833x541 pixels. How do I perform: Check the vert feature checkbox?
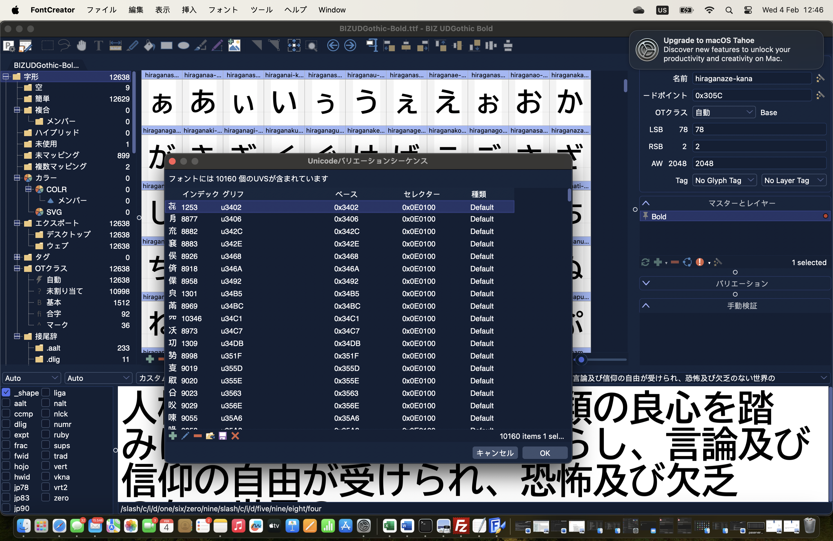(x=46, y=466)
